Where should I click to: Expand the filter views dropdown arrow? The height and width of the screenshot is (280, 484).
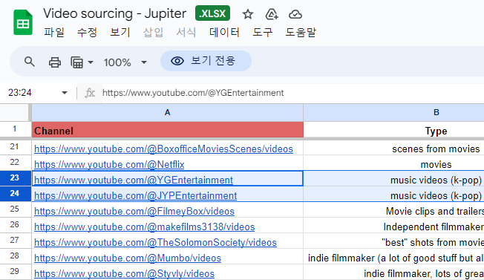pyautogui.click(x=91, y=62)
